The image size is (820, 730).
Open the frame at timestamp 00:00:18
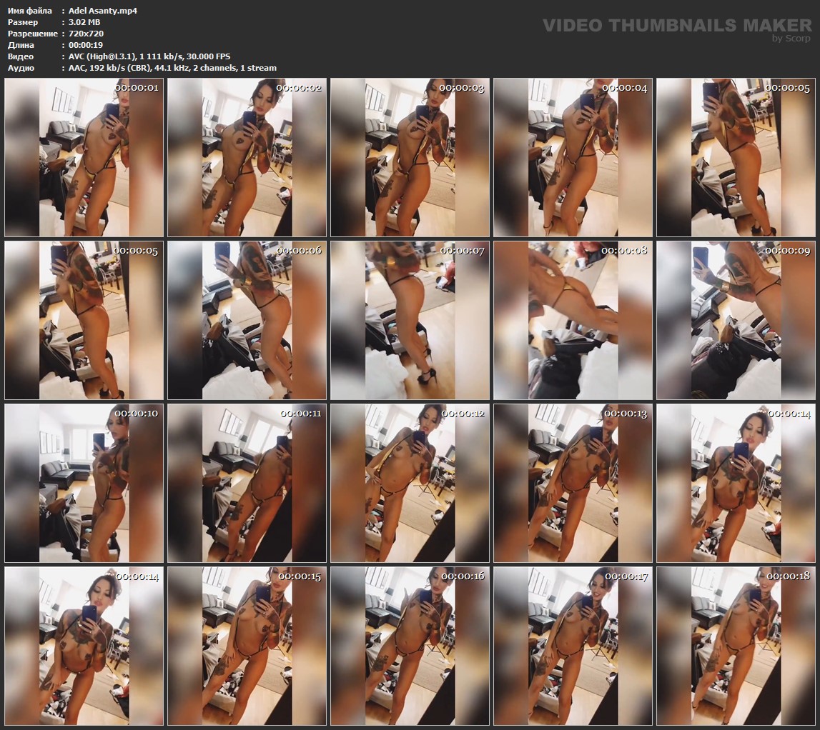pos(736,646)
